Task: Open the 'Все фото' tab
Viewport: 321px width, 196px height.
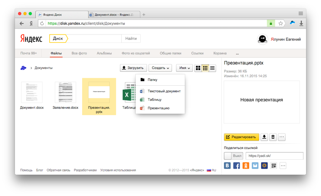Action: tap(79, 53)
